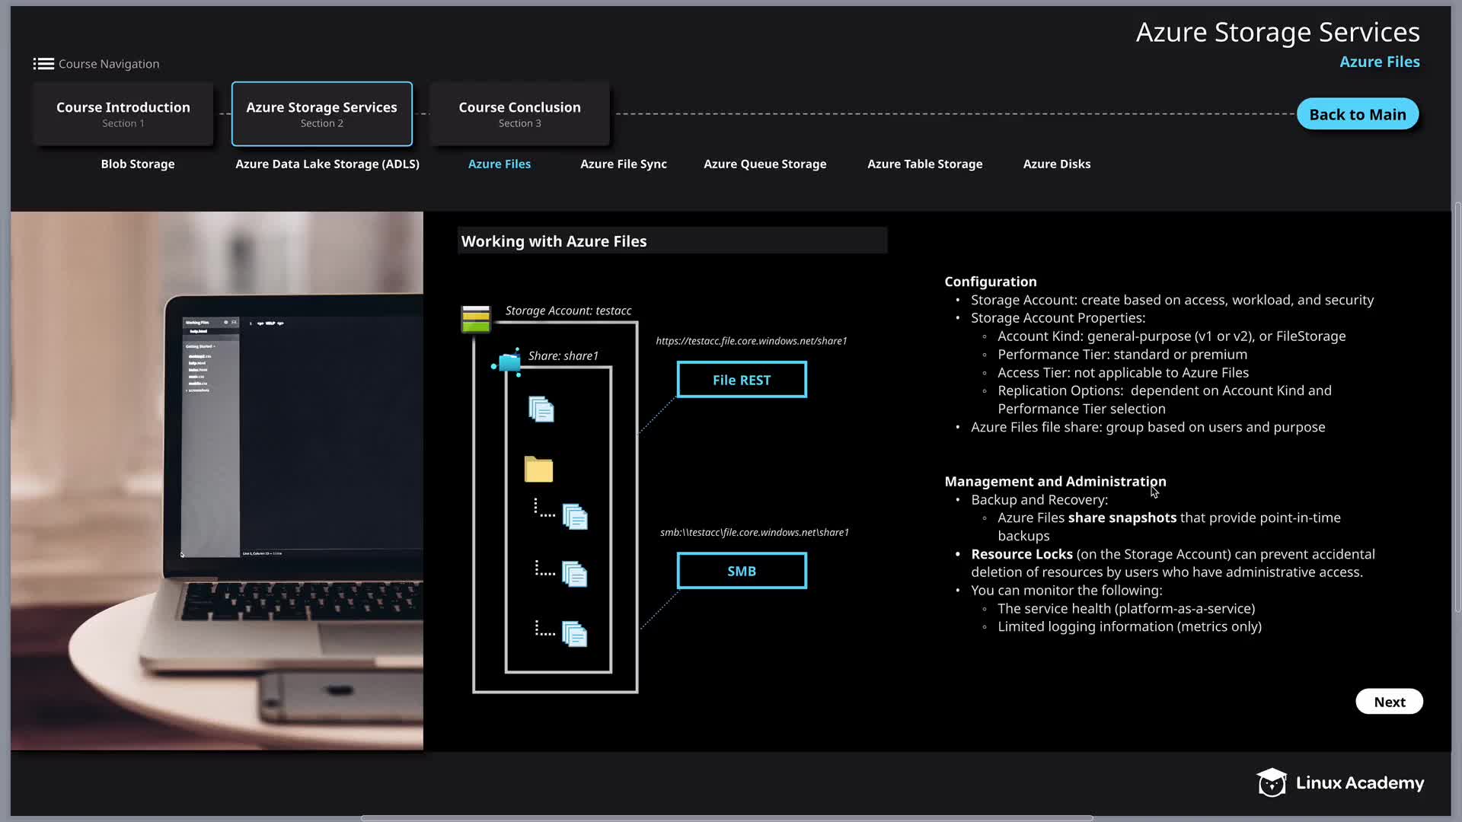Open the Blob Storage topic
The height and width of the screenshot is (822, 1462).
coord(138,164)
